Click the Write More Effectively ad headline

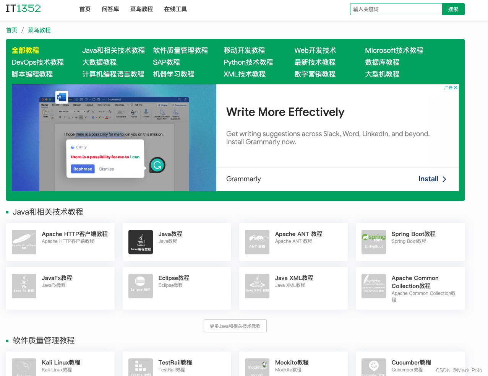[285, 112]
